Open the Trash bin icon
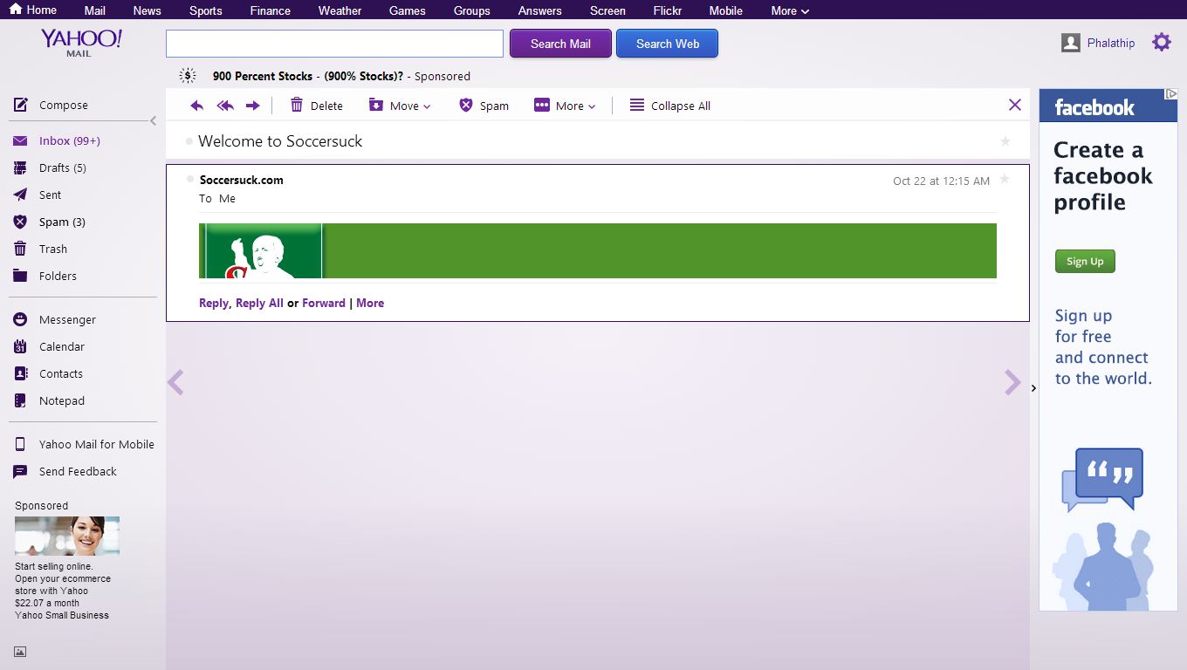The image size is (1187, 670). pos(21,249)
